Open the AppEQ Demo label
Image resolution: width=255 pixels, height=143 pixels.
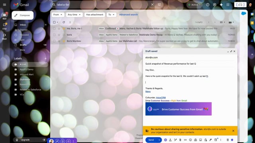(x=27, y=70)
